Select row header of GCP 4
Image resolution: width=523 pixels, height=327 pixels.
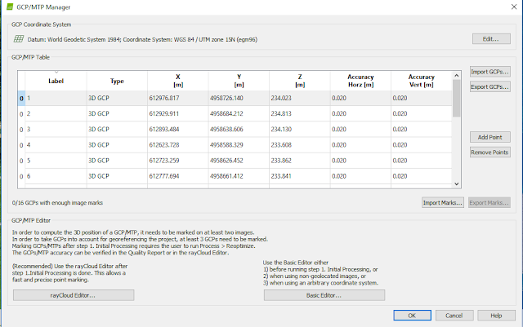pyautogui.click(x=21, y=145)
